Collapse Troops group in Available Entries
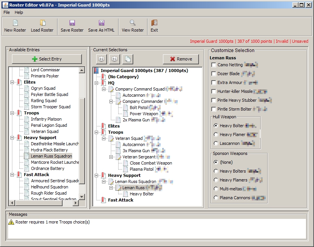Image resolution: width=314 pixels, height=247 pixels. 12,113
